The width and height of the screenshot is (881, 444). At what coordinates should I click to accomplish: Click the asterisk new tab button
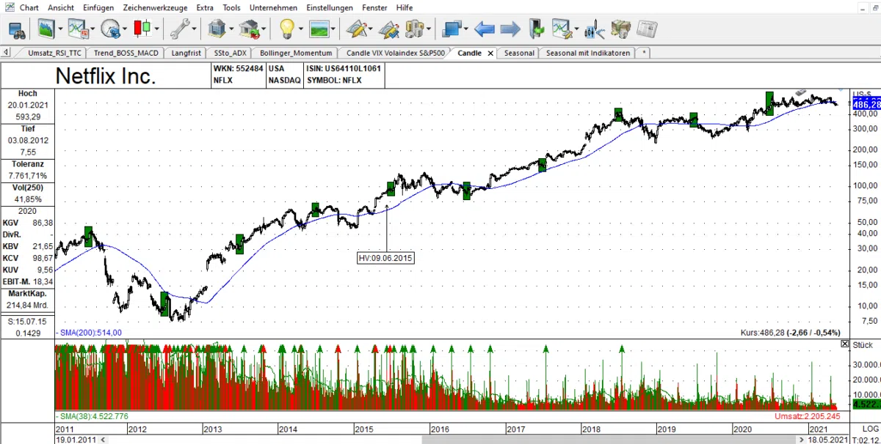click(x=644, y=53)
